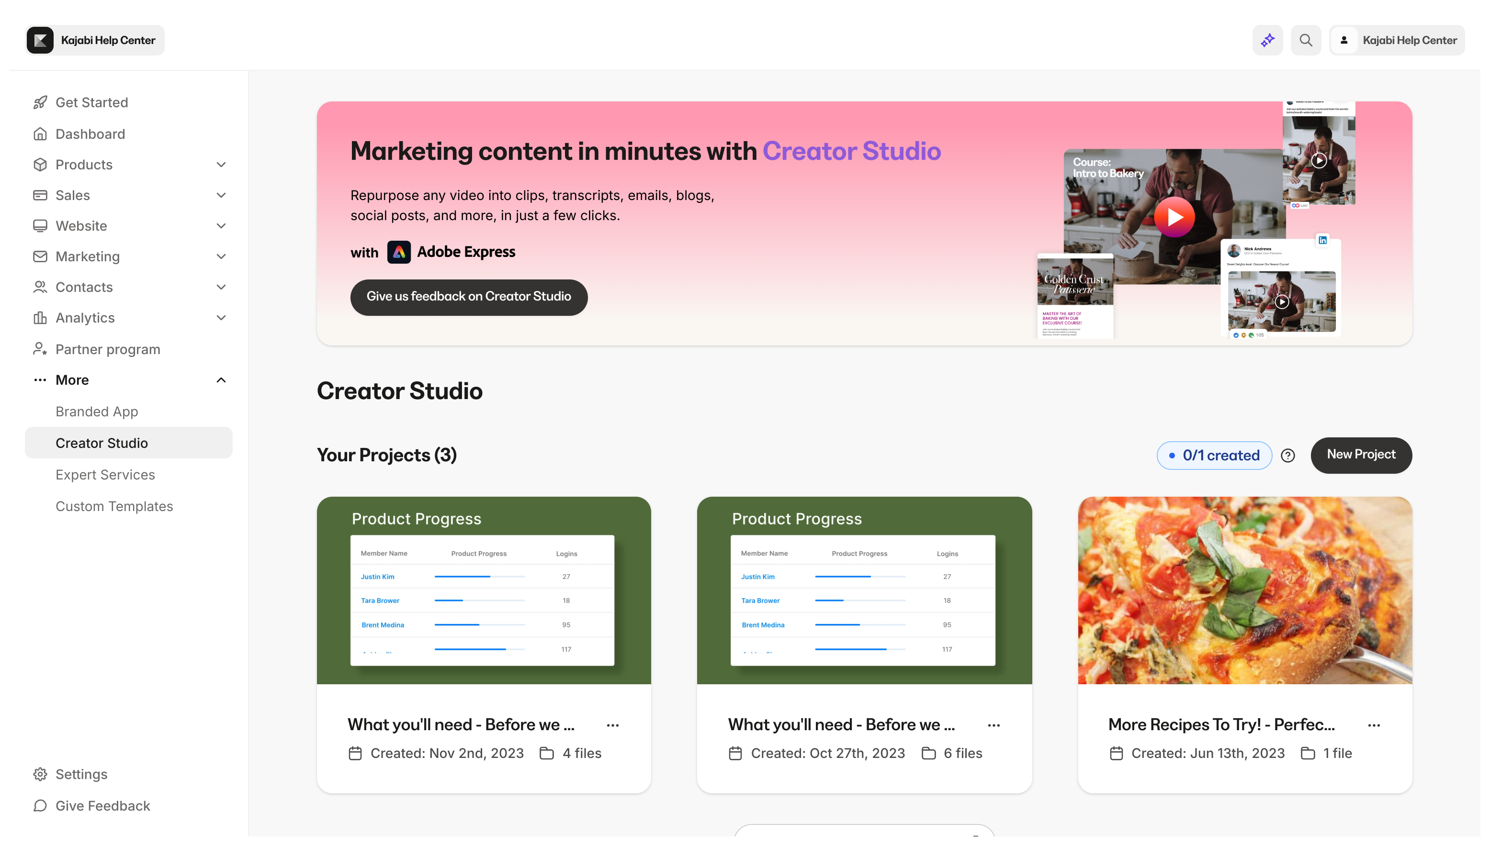The width and height of the screenshot is (1490, 846).
Task: Open the Kajabi Help Center account dropdown
Action: point(1397,40)
